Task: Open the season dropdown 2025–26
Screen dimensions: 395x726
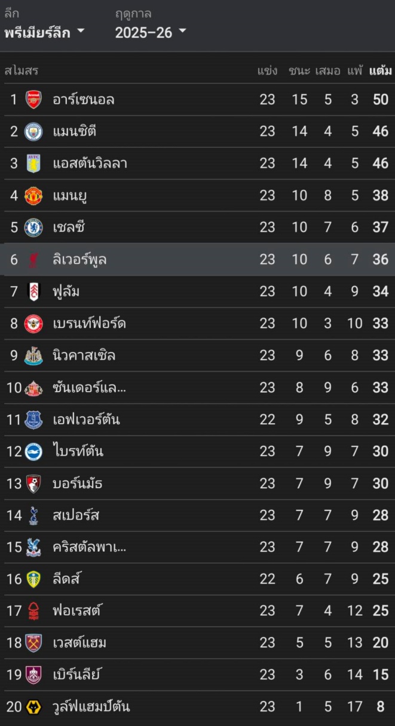Action: tap(151, 32)
